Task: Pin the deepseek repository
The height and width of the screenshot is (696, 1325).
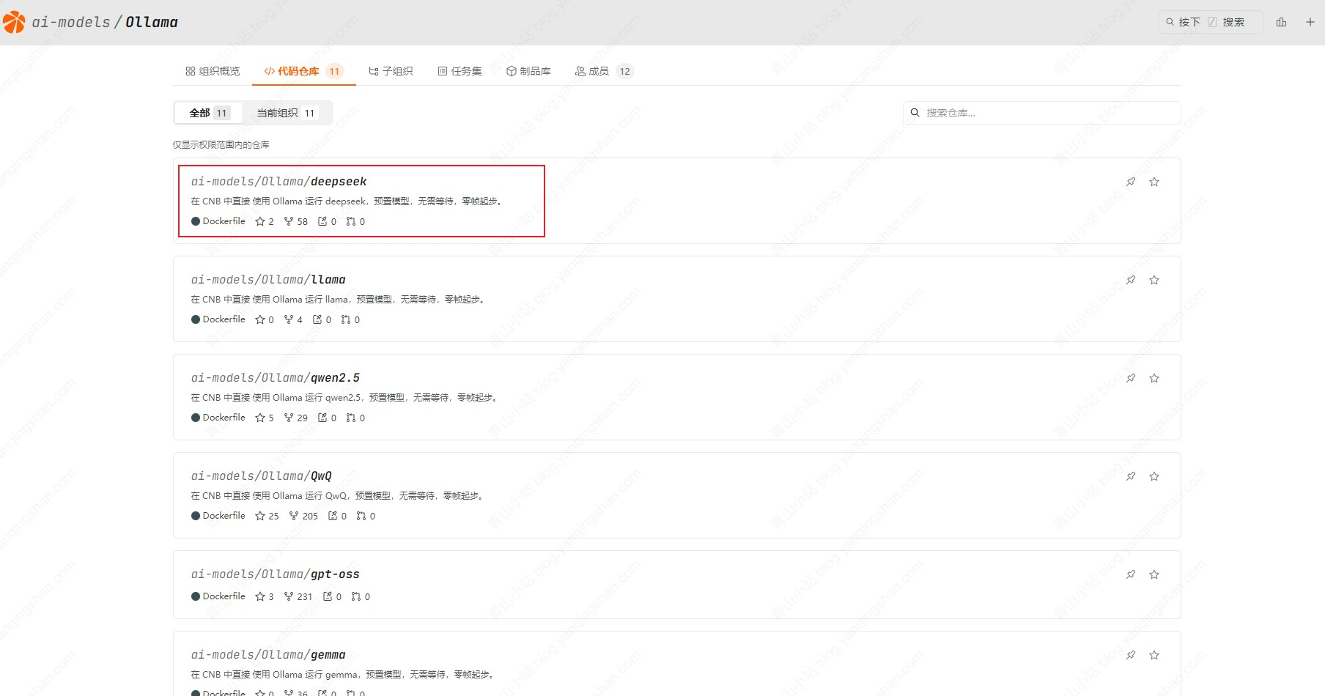Action: click(1131, 182)
